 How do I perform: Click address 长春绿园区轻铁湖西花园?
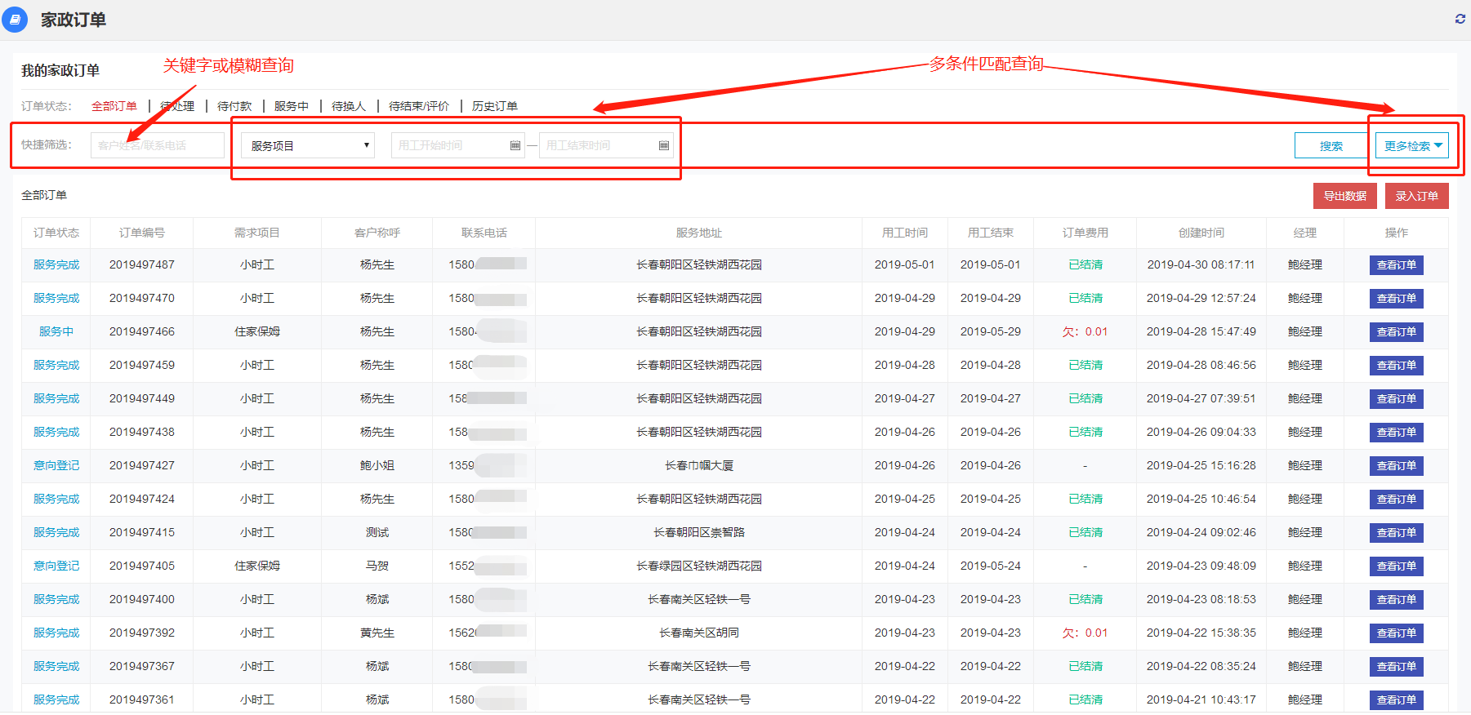tap(699, 566)
